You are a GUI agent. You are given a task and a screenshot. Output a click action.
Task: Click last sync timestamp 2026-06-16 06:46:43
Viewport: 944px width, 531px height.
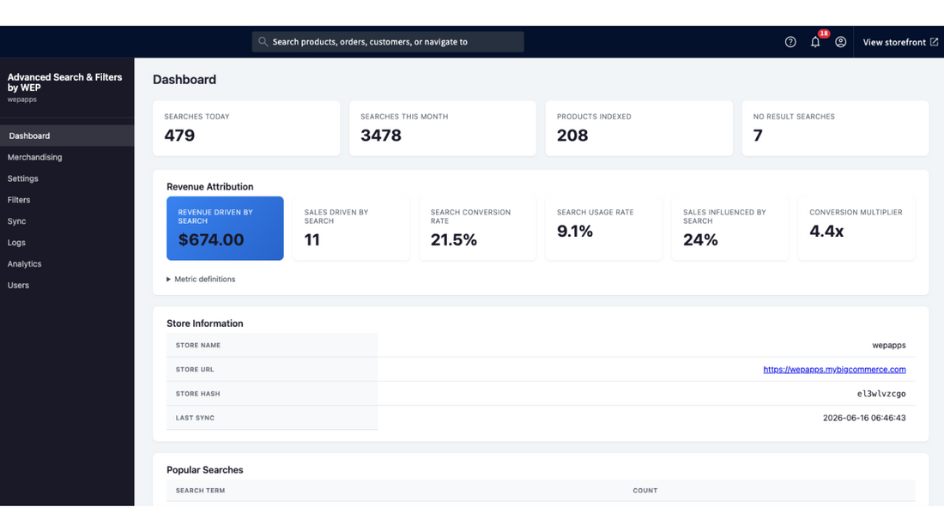(864, 418)
